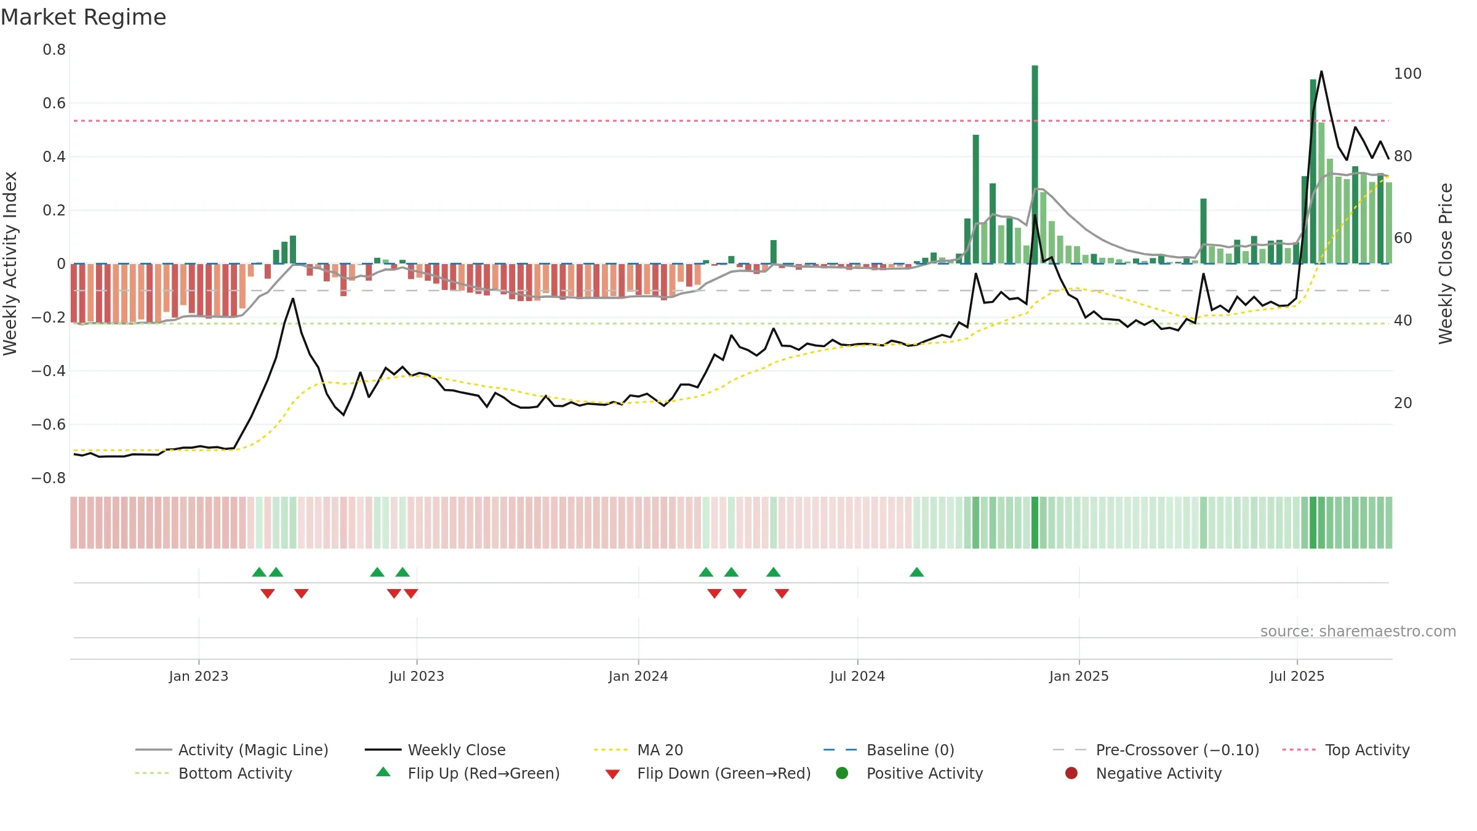
Task: Click the Weekly Activity Index axis title
Action: [x=10, y=263]
